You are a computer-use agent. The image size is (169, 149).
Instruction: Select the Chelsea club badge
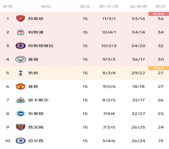pos(21,141)
